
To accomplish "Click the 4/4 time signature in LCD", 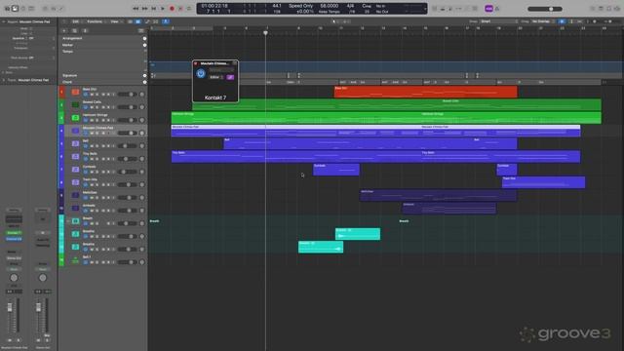I will (x=350, y=6).
